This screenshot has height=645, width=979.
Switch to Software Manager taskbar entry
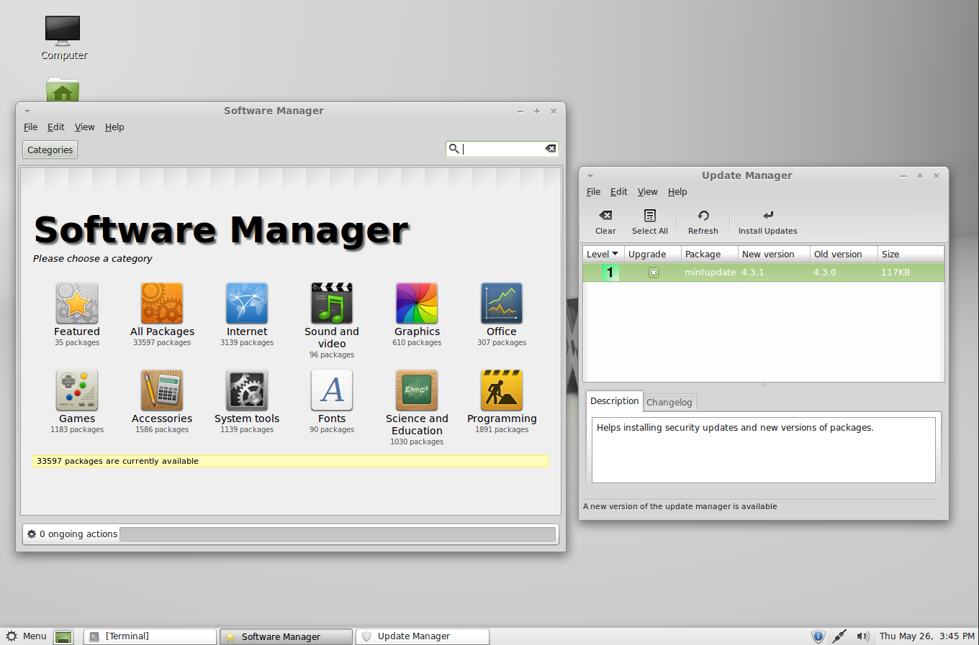(x=286, y=636)
